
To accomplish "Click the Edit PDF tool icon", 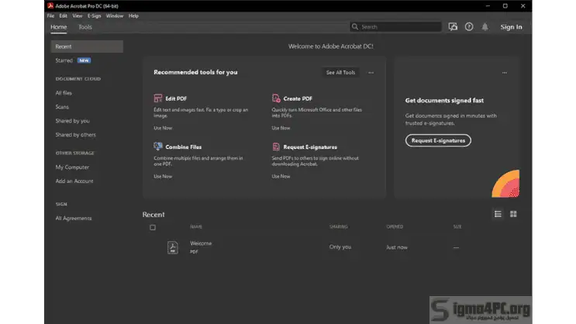I will [x=158, y=98].
